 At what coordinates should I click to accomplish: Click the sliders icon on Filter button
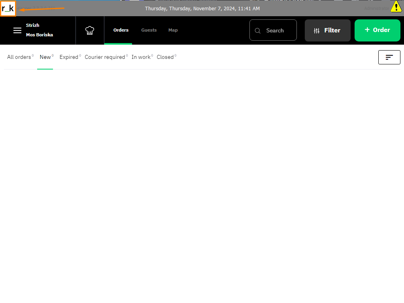tap(317, 30)
